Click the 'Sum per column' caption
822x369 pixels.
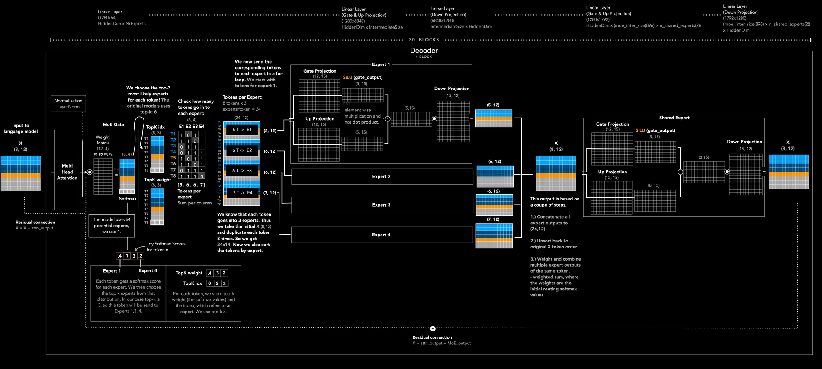(x=195, y=203)
